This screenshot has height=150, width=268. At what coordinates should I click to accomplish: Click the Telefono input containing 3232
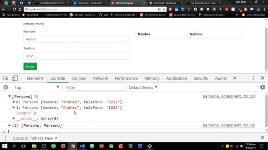76,56
